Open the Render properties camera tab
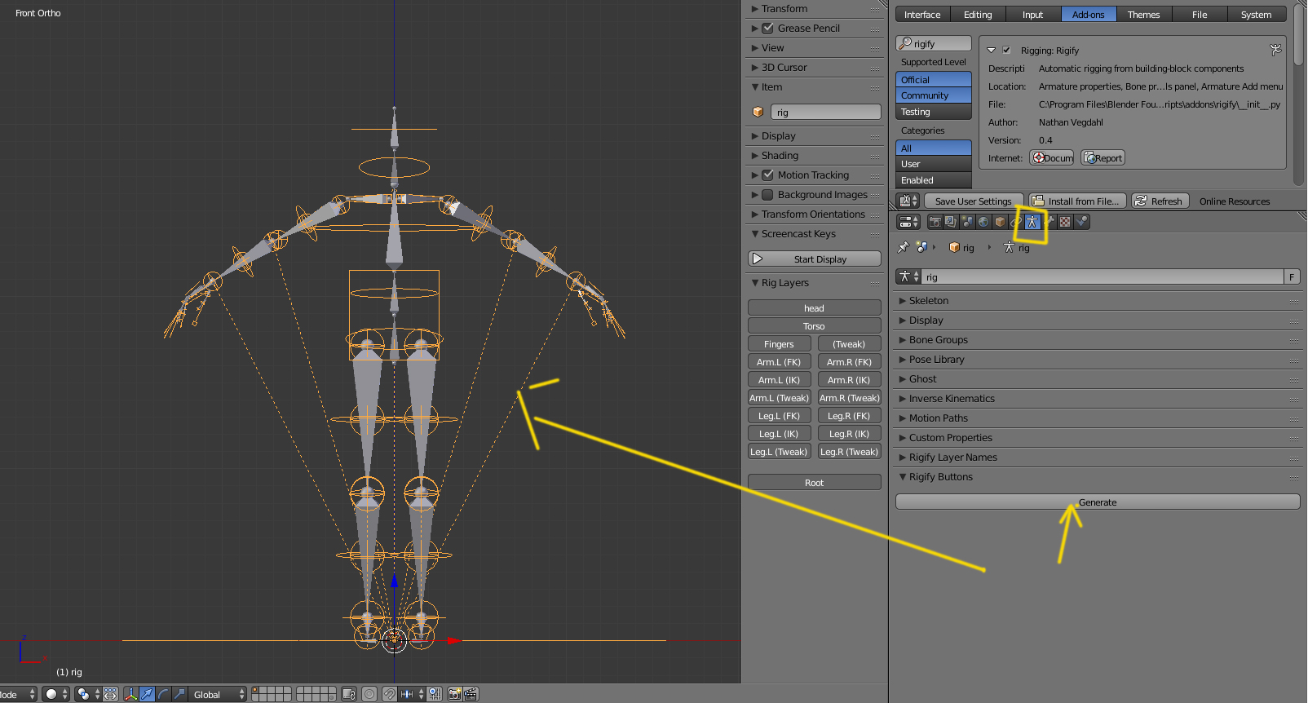The height and width of the screenshot is (703, 1308). (935, 222)
